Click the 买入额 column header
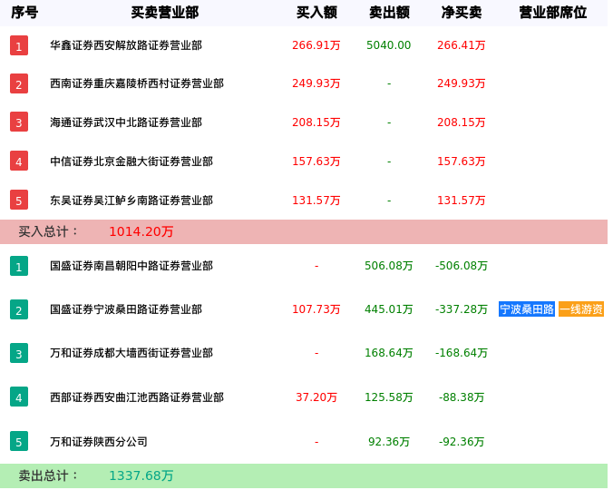Screen dimensions: 613x490 point(316,13)
